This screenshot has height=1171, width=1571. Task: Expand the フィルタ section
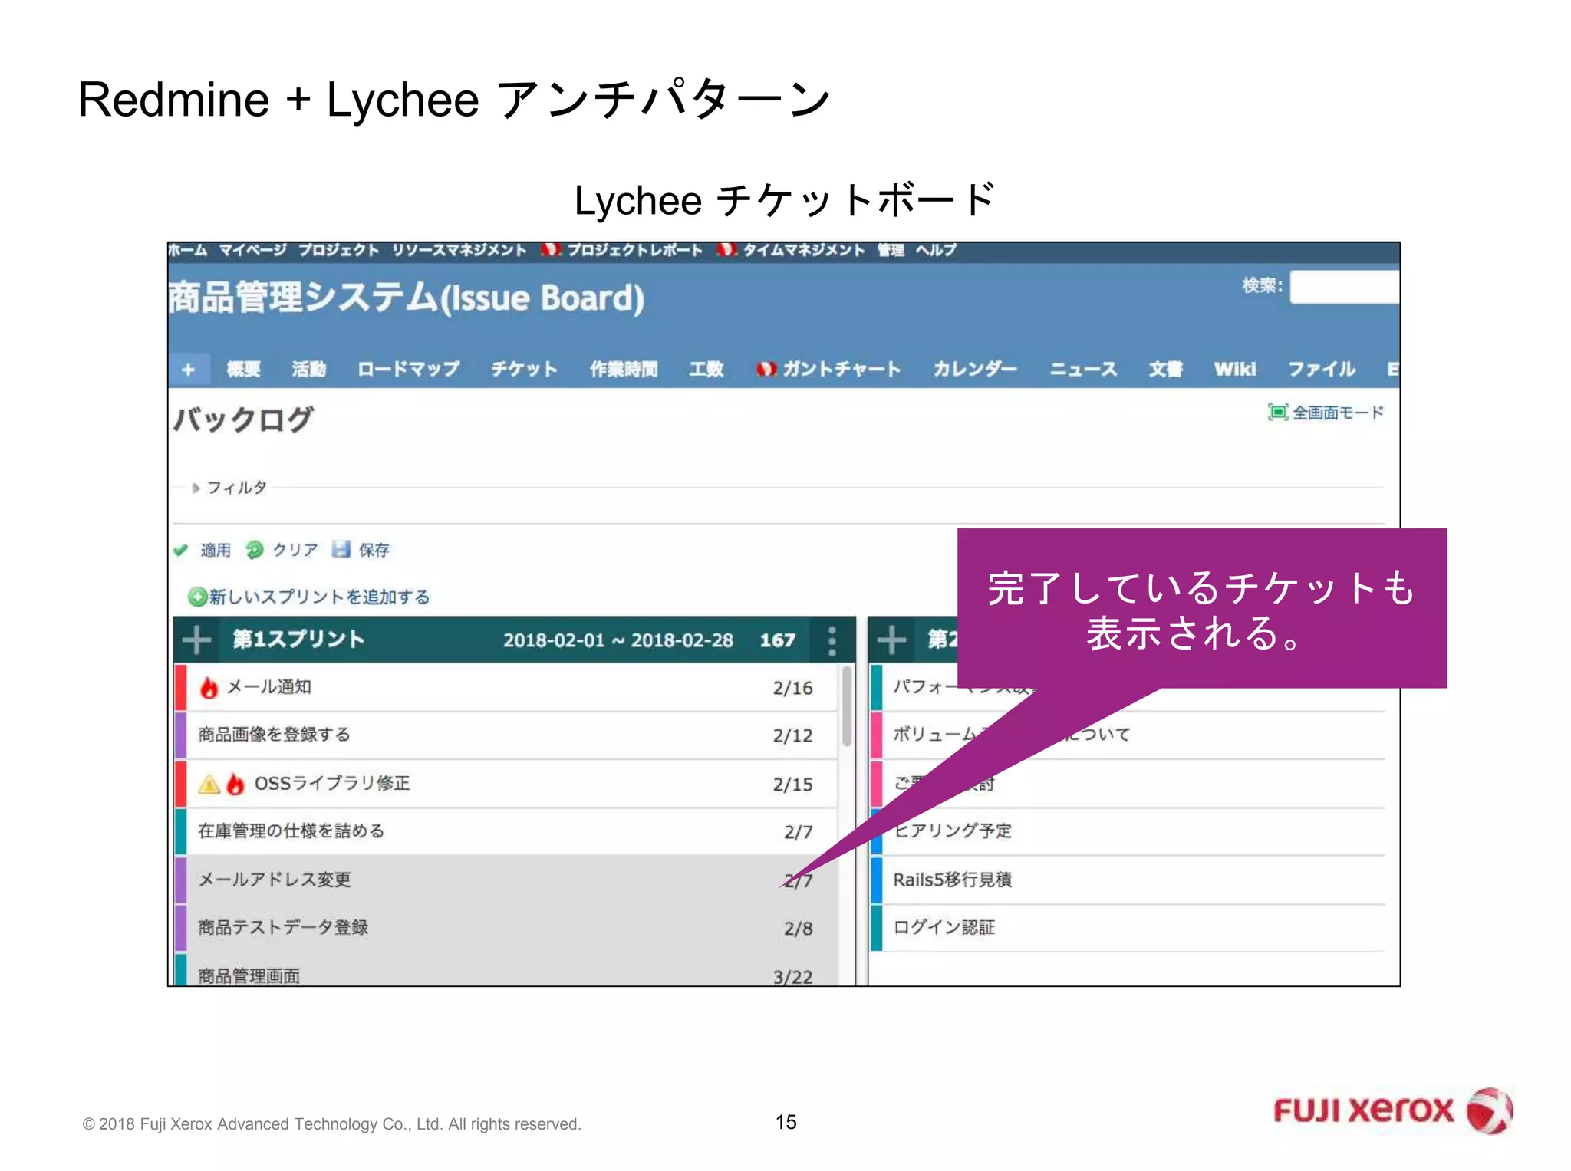229,488
